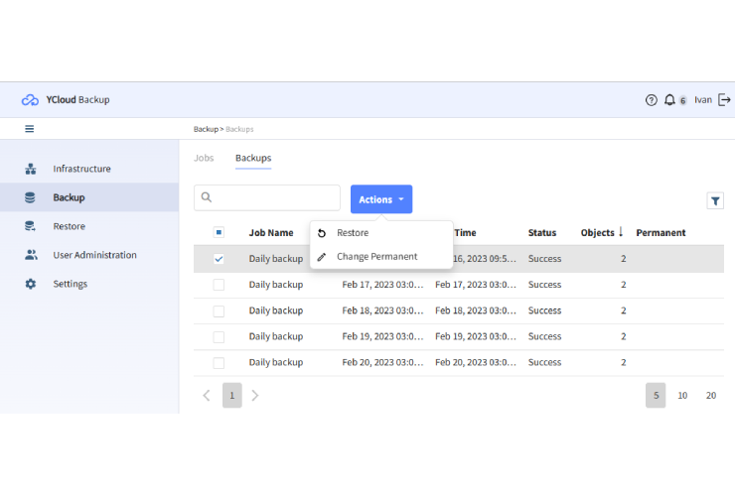This screenshot has height=496, width=735.
Task: Click the logout icon next to Ivan
Action: (x=724, y=100)
